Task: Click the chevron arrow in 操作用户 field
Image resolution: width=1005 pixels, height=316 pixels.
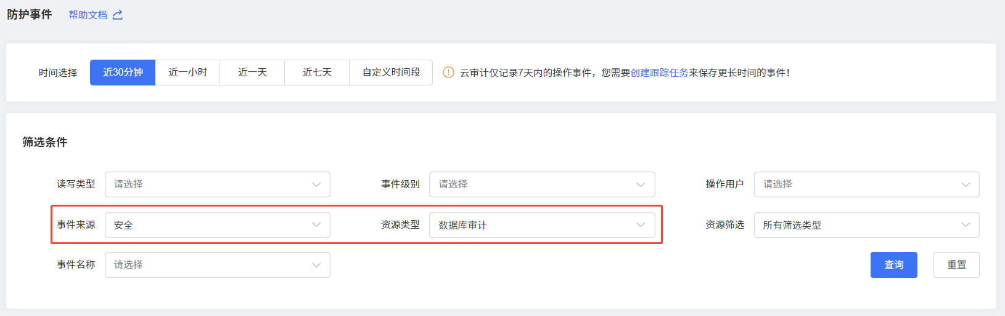Action: point(966,184)
